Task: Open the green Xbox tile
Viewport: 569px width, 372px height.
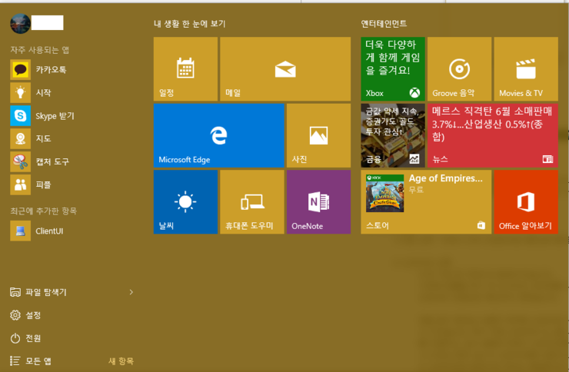Action: click(x=393, y=69)
